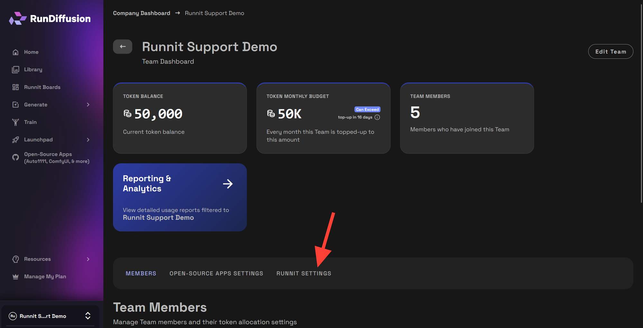Click the Token Balance coin icon

[128, 114]
